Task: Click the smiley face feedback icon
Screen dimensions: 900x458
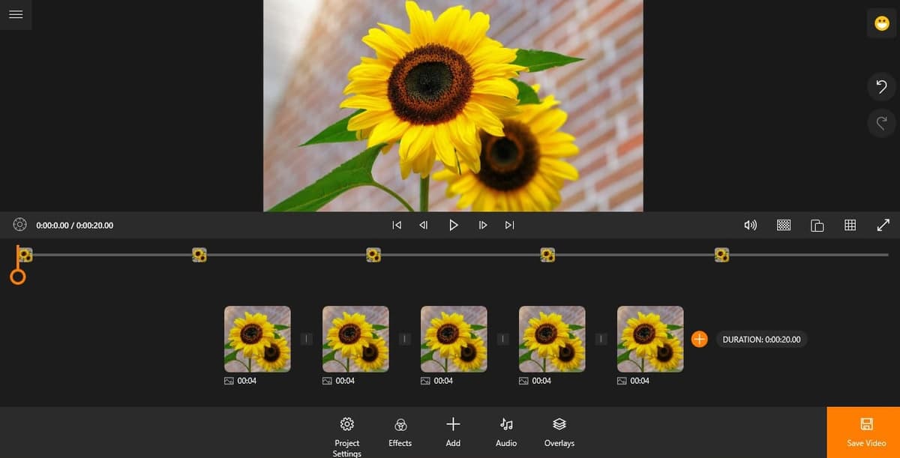Action: click(x=882, y=23)
